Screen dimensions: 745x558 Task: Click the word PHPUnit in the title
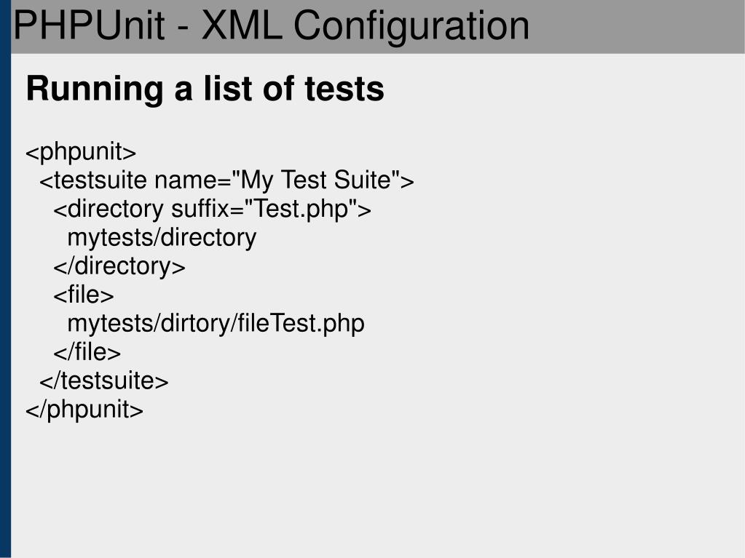(89, 25)
